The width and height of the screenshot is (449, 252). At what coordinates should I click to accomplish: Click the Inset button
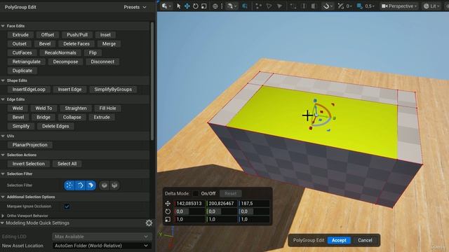click(x=105, y=35)
